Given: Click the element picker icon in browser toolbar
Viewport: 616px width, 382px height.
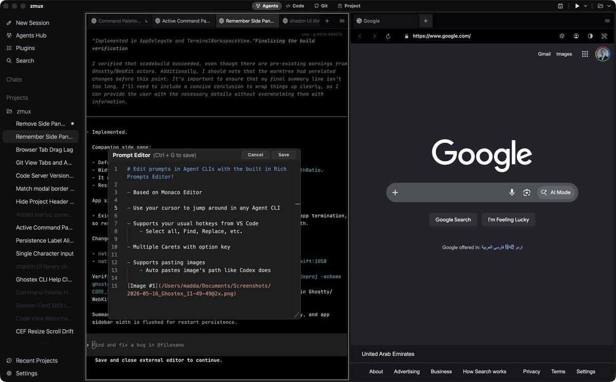Looking at the screenshot, I should coord(562,36).
